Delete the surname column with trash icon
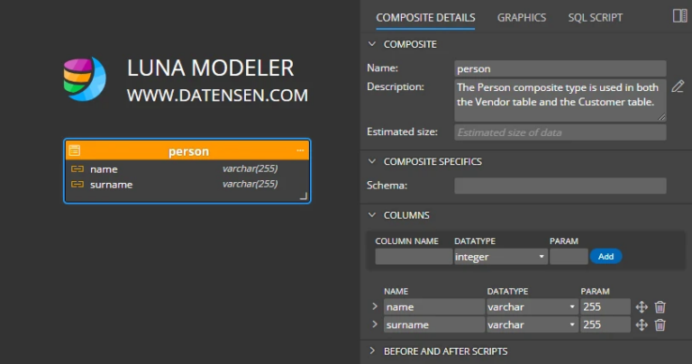Screen dimensions: 692x364 660,325
